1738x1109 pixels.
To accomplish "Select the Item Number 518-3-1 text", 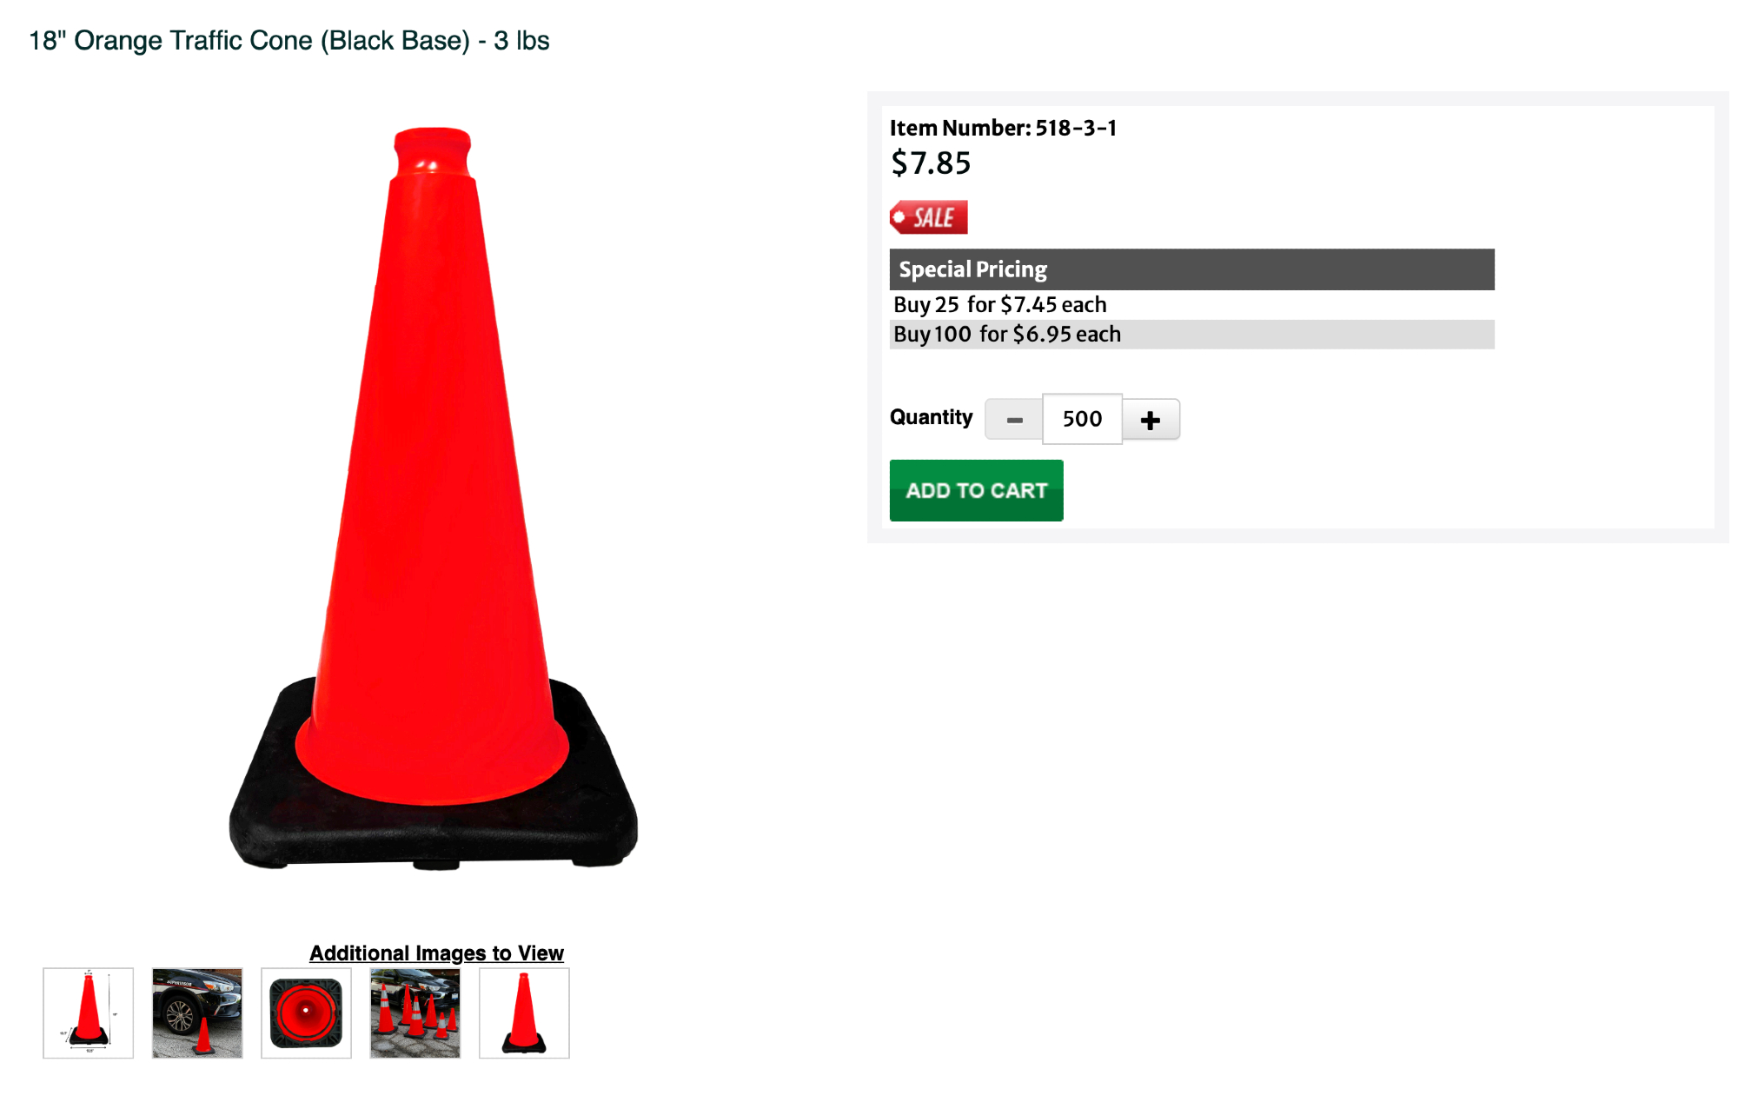I will (1003, 129).
